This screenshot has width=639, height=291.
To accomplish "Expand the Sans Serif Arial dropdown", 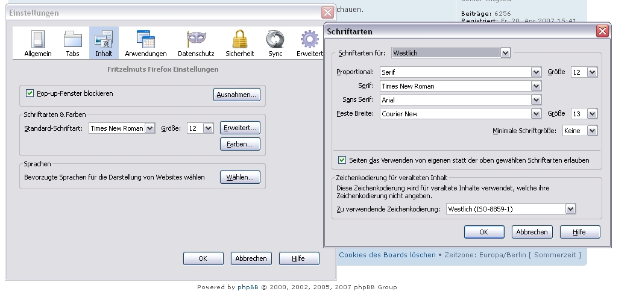I will tap(461, 100).
